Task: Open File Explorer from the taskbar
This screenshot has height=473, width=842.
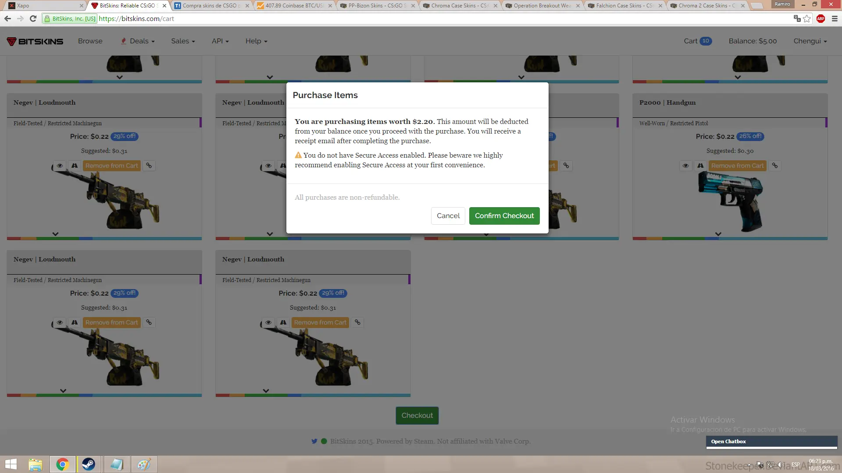Action: tap(36, 464)
